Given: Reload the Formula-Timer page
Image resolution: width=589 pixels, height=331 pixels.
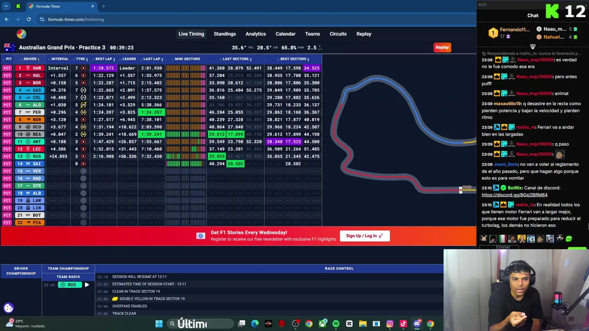Looking at the screenshot, I should point(29,19).
